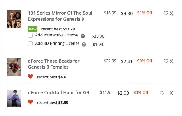Add 101 Series Mirror Of The Soul to wishlist
The image size is (182, 116).
point(166,13)
